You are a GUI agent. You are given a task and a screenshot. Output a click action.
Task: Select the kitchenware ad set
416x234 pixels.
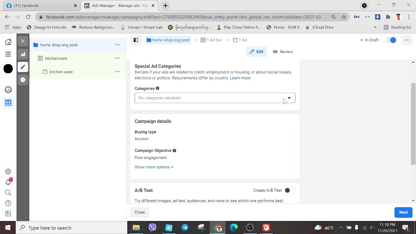78,58
